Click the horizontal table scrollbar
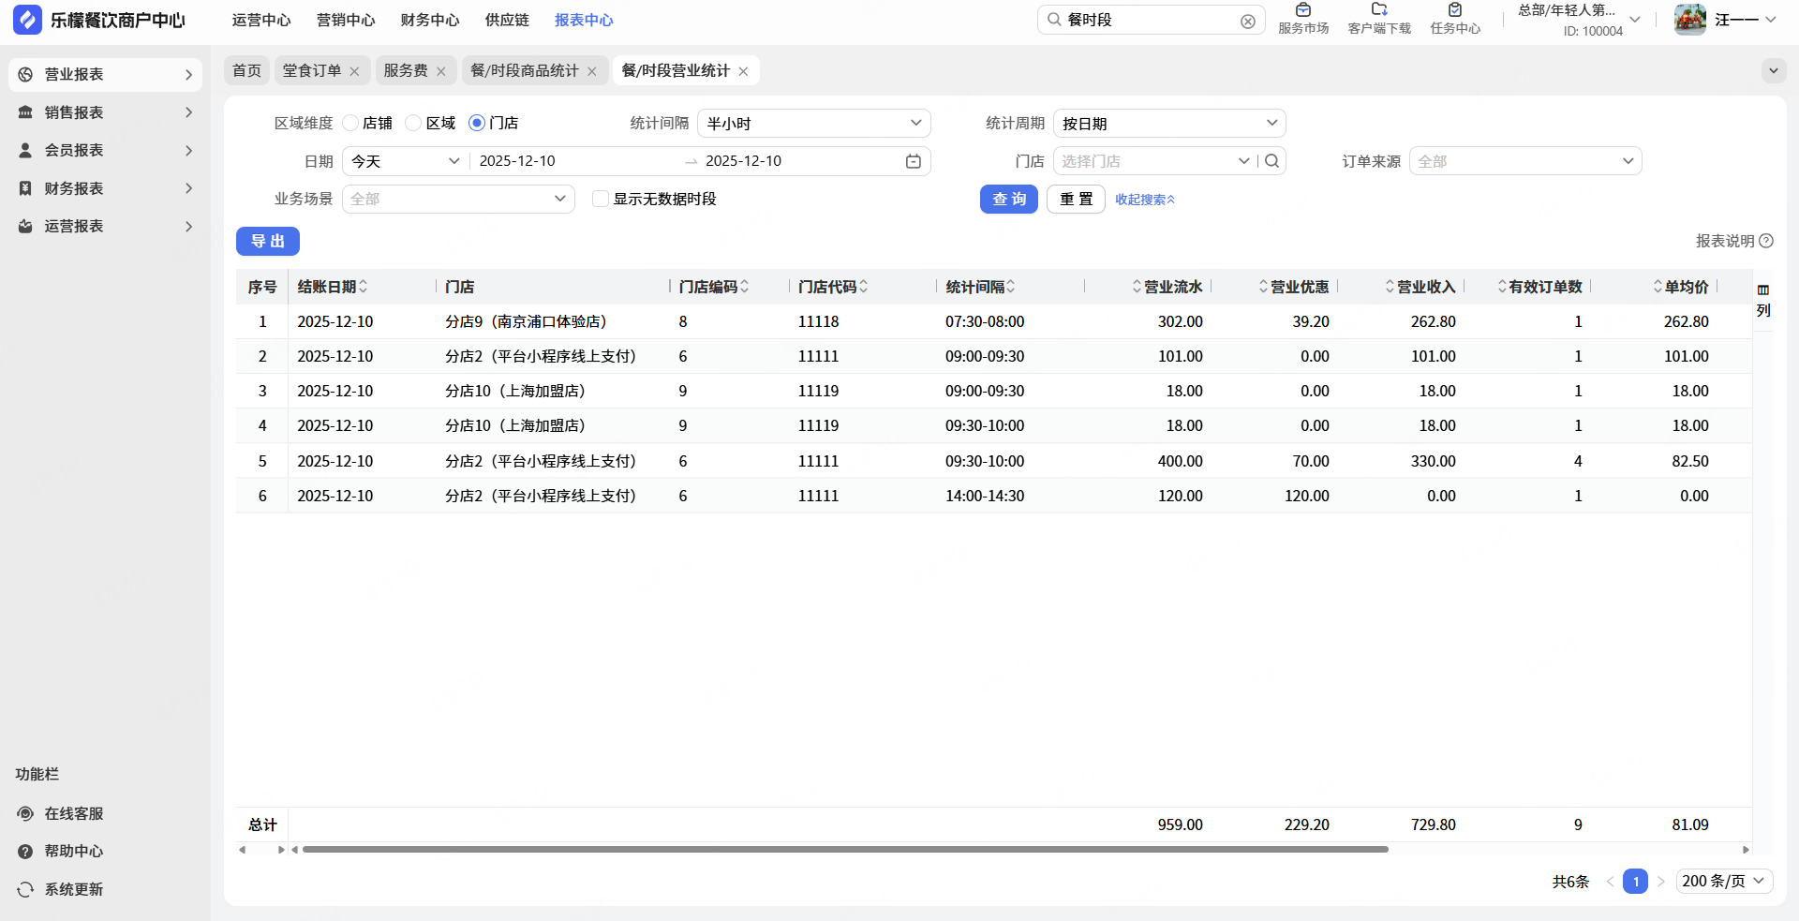Screen dimensions: 1799x921 (x=843, y=850)
